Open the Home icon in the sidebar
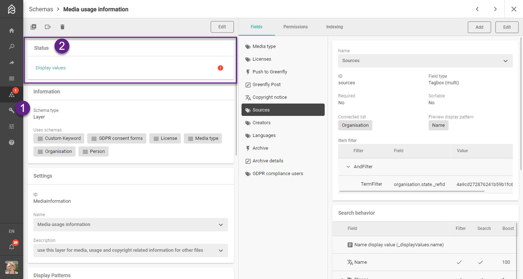The image size is (523, 279). click(12, 31)
